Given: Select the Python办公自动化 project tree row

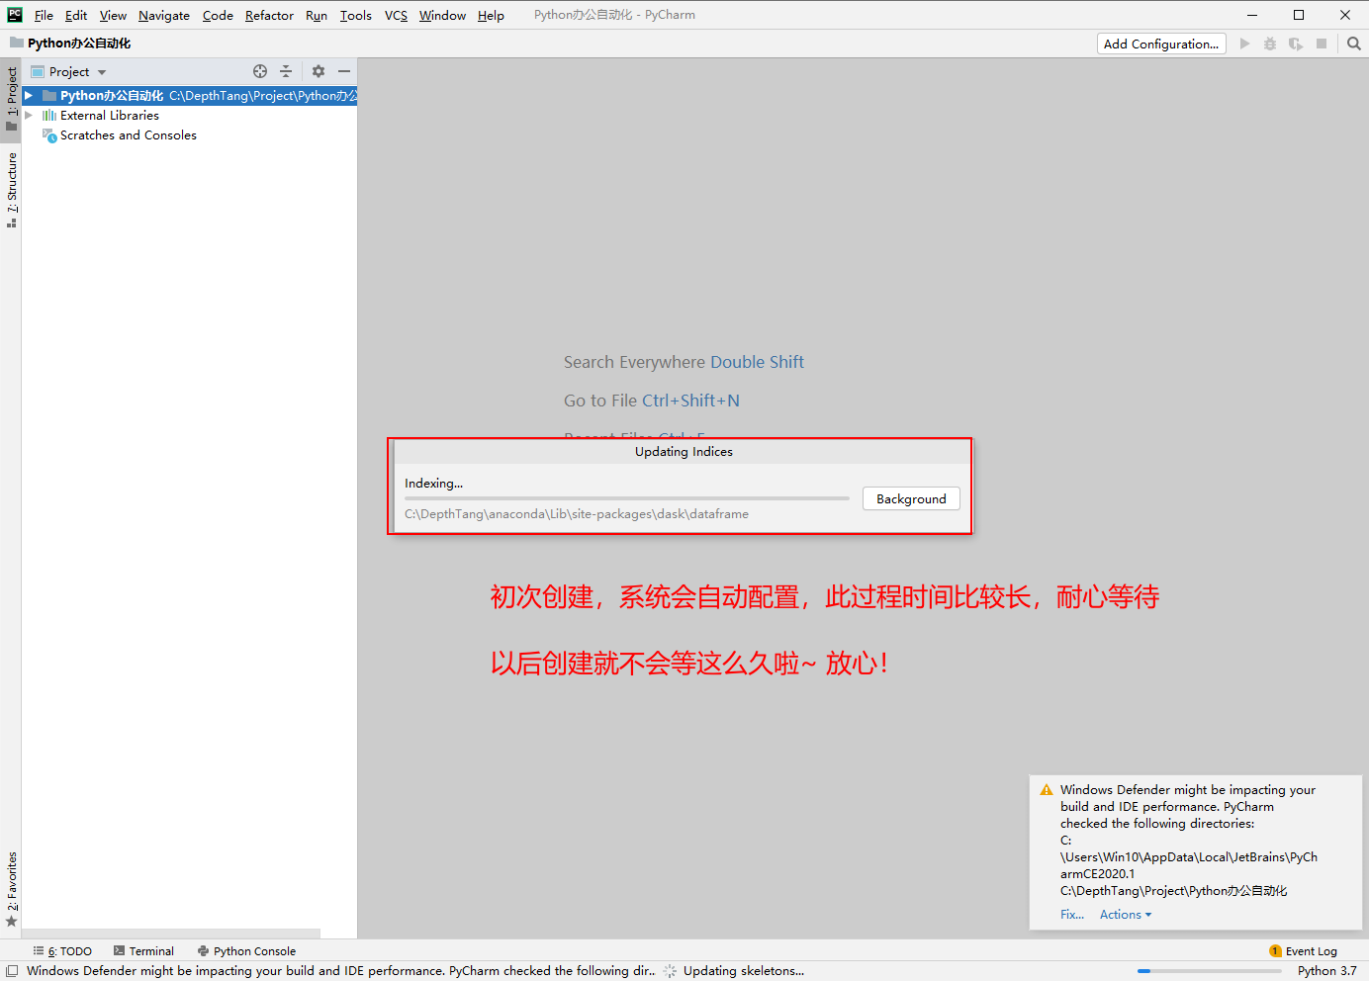Looking at the screenshot, I should pos(189,96).
